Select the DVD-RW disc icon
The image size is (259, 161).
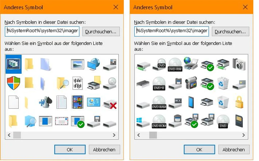[x=175, y=65]
